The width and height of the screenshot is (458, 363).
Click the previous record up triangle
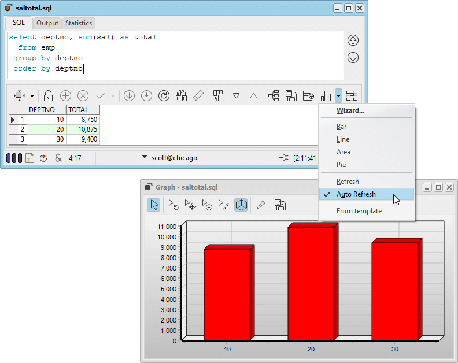pos(253,96)
